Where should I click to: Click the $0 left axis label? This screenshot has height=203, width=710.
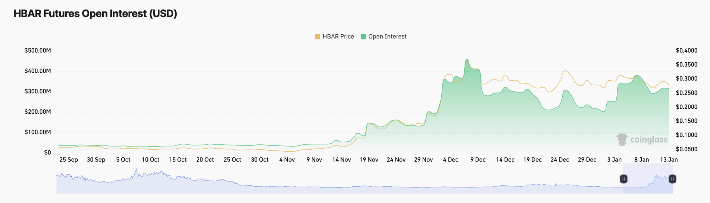coord(47,152)
